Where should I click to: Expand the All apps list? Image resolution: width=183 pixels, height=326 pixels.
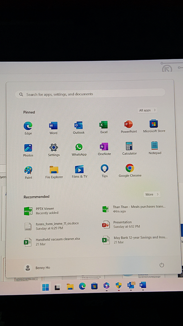pyautogui.click(x=147, y=110)
